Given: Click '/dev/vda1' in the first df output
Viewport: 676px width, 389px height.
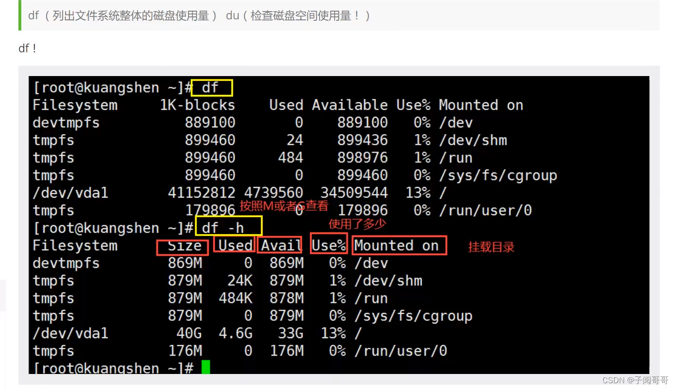Looking at the screenshot, I should pyautogui.click(x=70, y=193).
